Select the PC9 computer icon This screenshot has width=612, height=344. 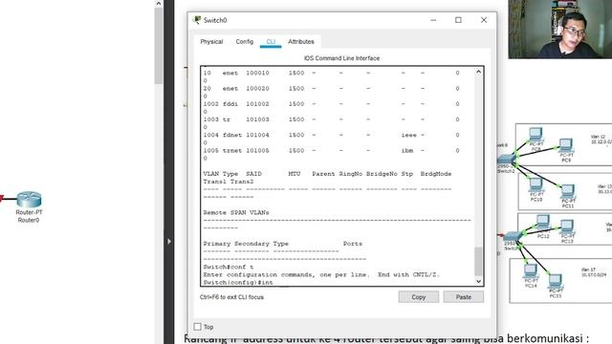566,145
